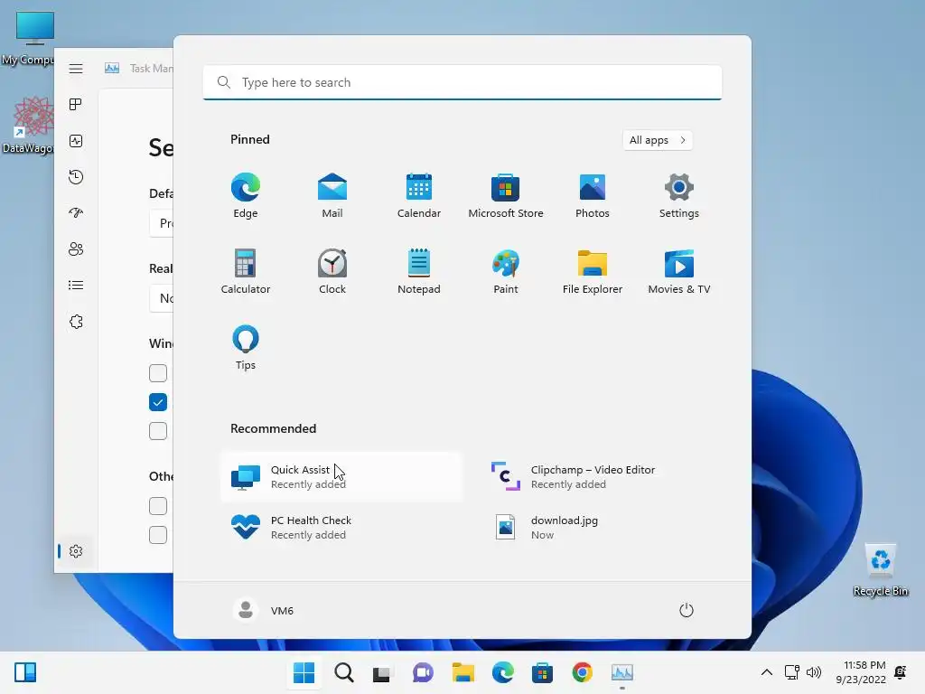The width and height of the screenshot is (925, 694).
Task: Open Task View on taskbar
Action: (382, 672)
